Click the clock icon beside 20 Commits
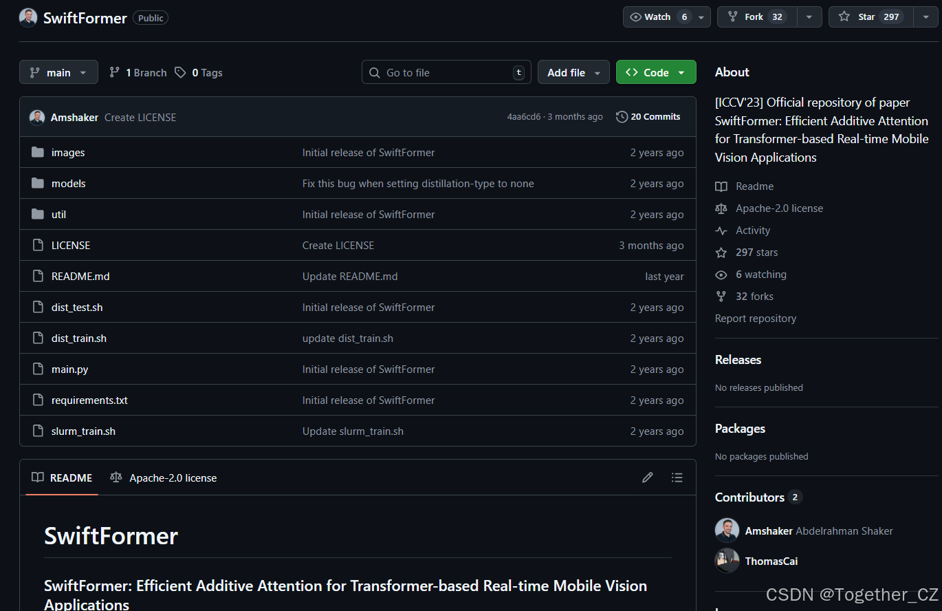 point(622,117)
